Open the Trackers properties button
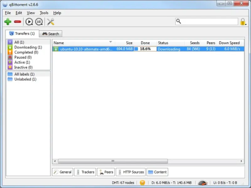251x188 pixels. pyautogui.click(x=85, y=172)
